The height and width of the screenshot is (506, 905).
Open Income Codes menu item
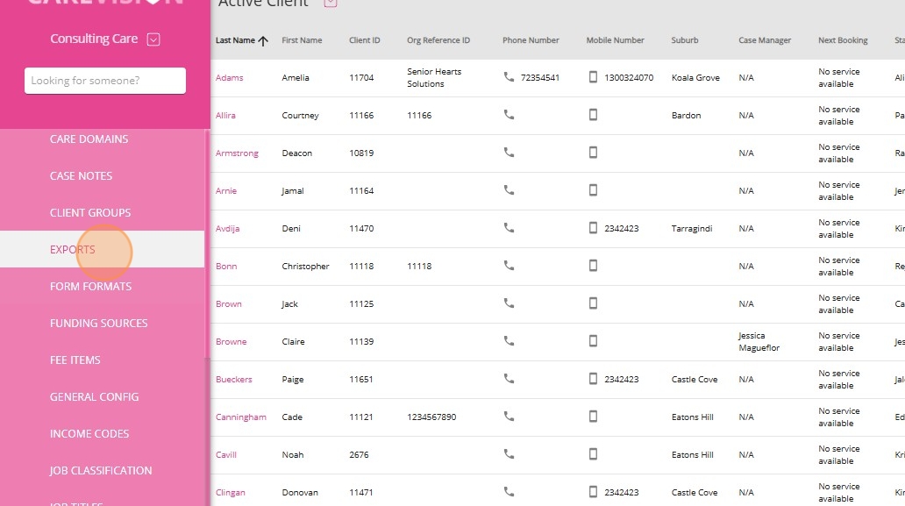[x=89, y=434]
